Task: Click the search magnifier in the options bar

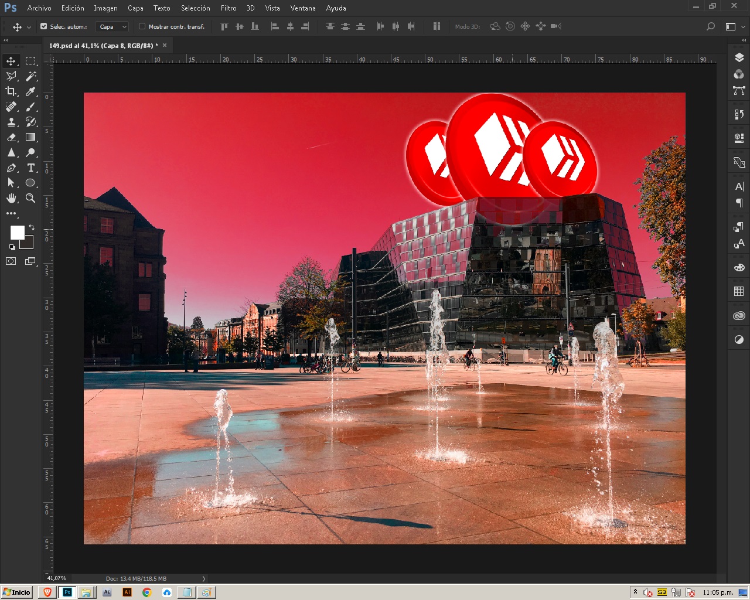Action: 711,26
